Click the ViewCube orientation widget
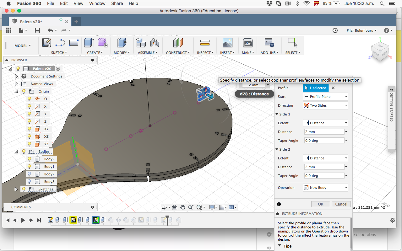The height and width of the screenshot is (251, 402). tap(380, 51)
